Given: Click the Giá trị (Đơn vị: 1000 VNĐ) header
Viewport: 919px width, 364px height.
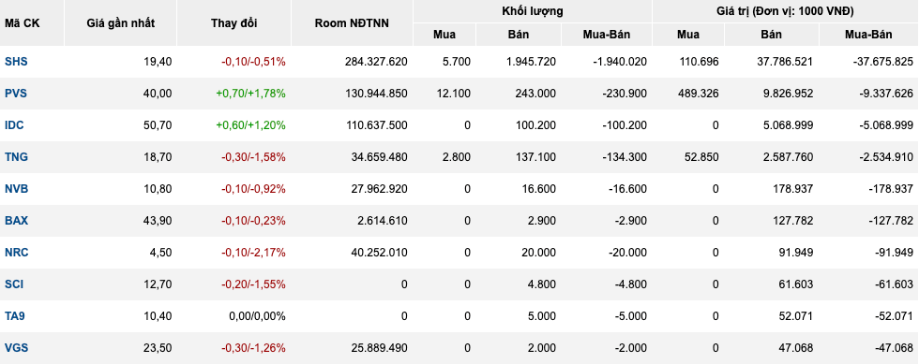Looking at the screenshot, I should point(785,11).
